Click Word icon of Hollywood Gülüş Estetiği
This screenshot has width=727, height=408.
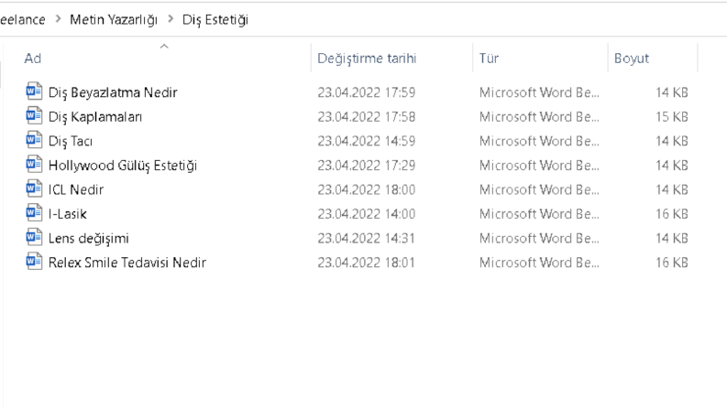click(x=34, y=165)
